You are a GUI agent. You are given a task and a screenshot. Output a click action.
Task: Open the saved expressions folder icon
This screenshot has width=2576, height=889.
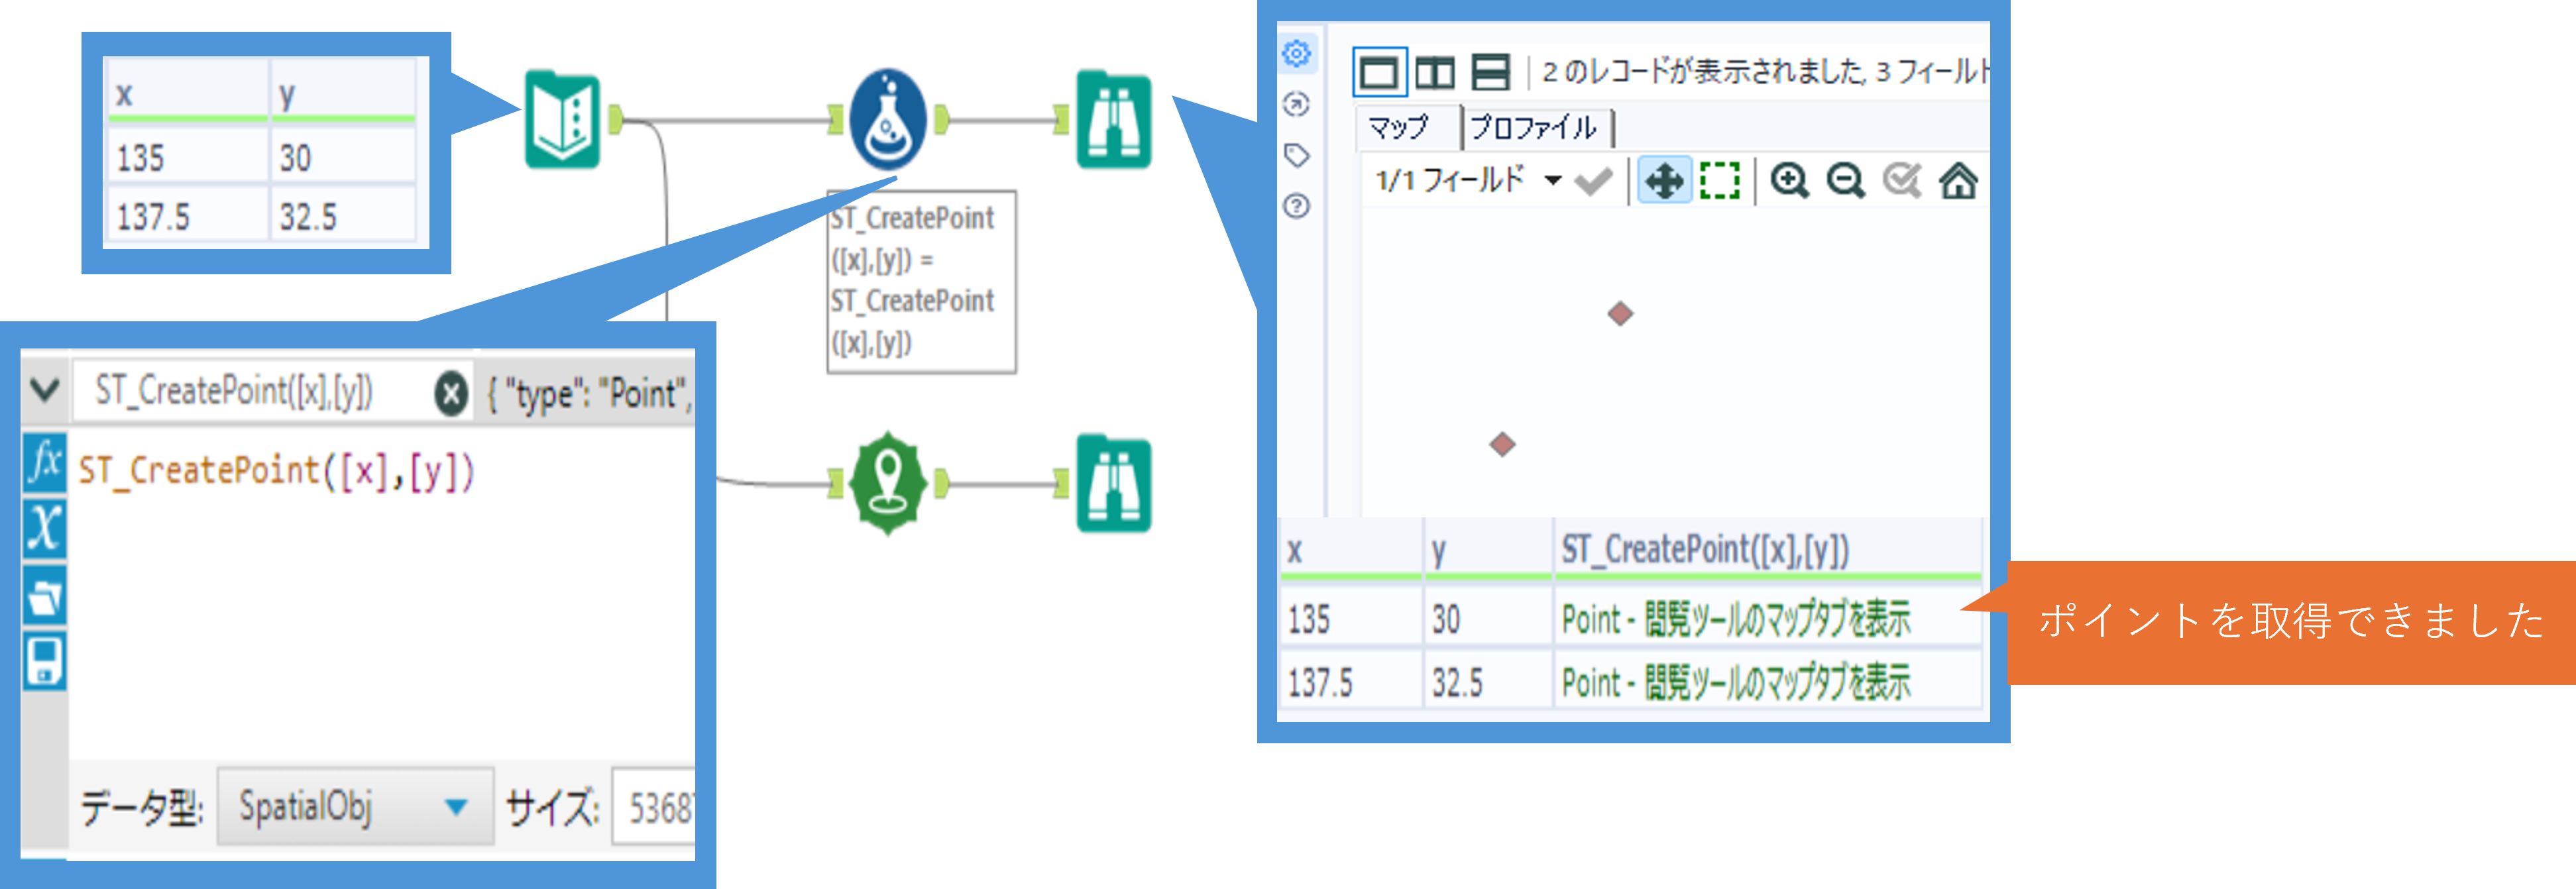pos(45,596)
